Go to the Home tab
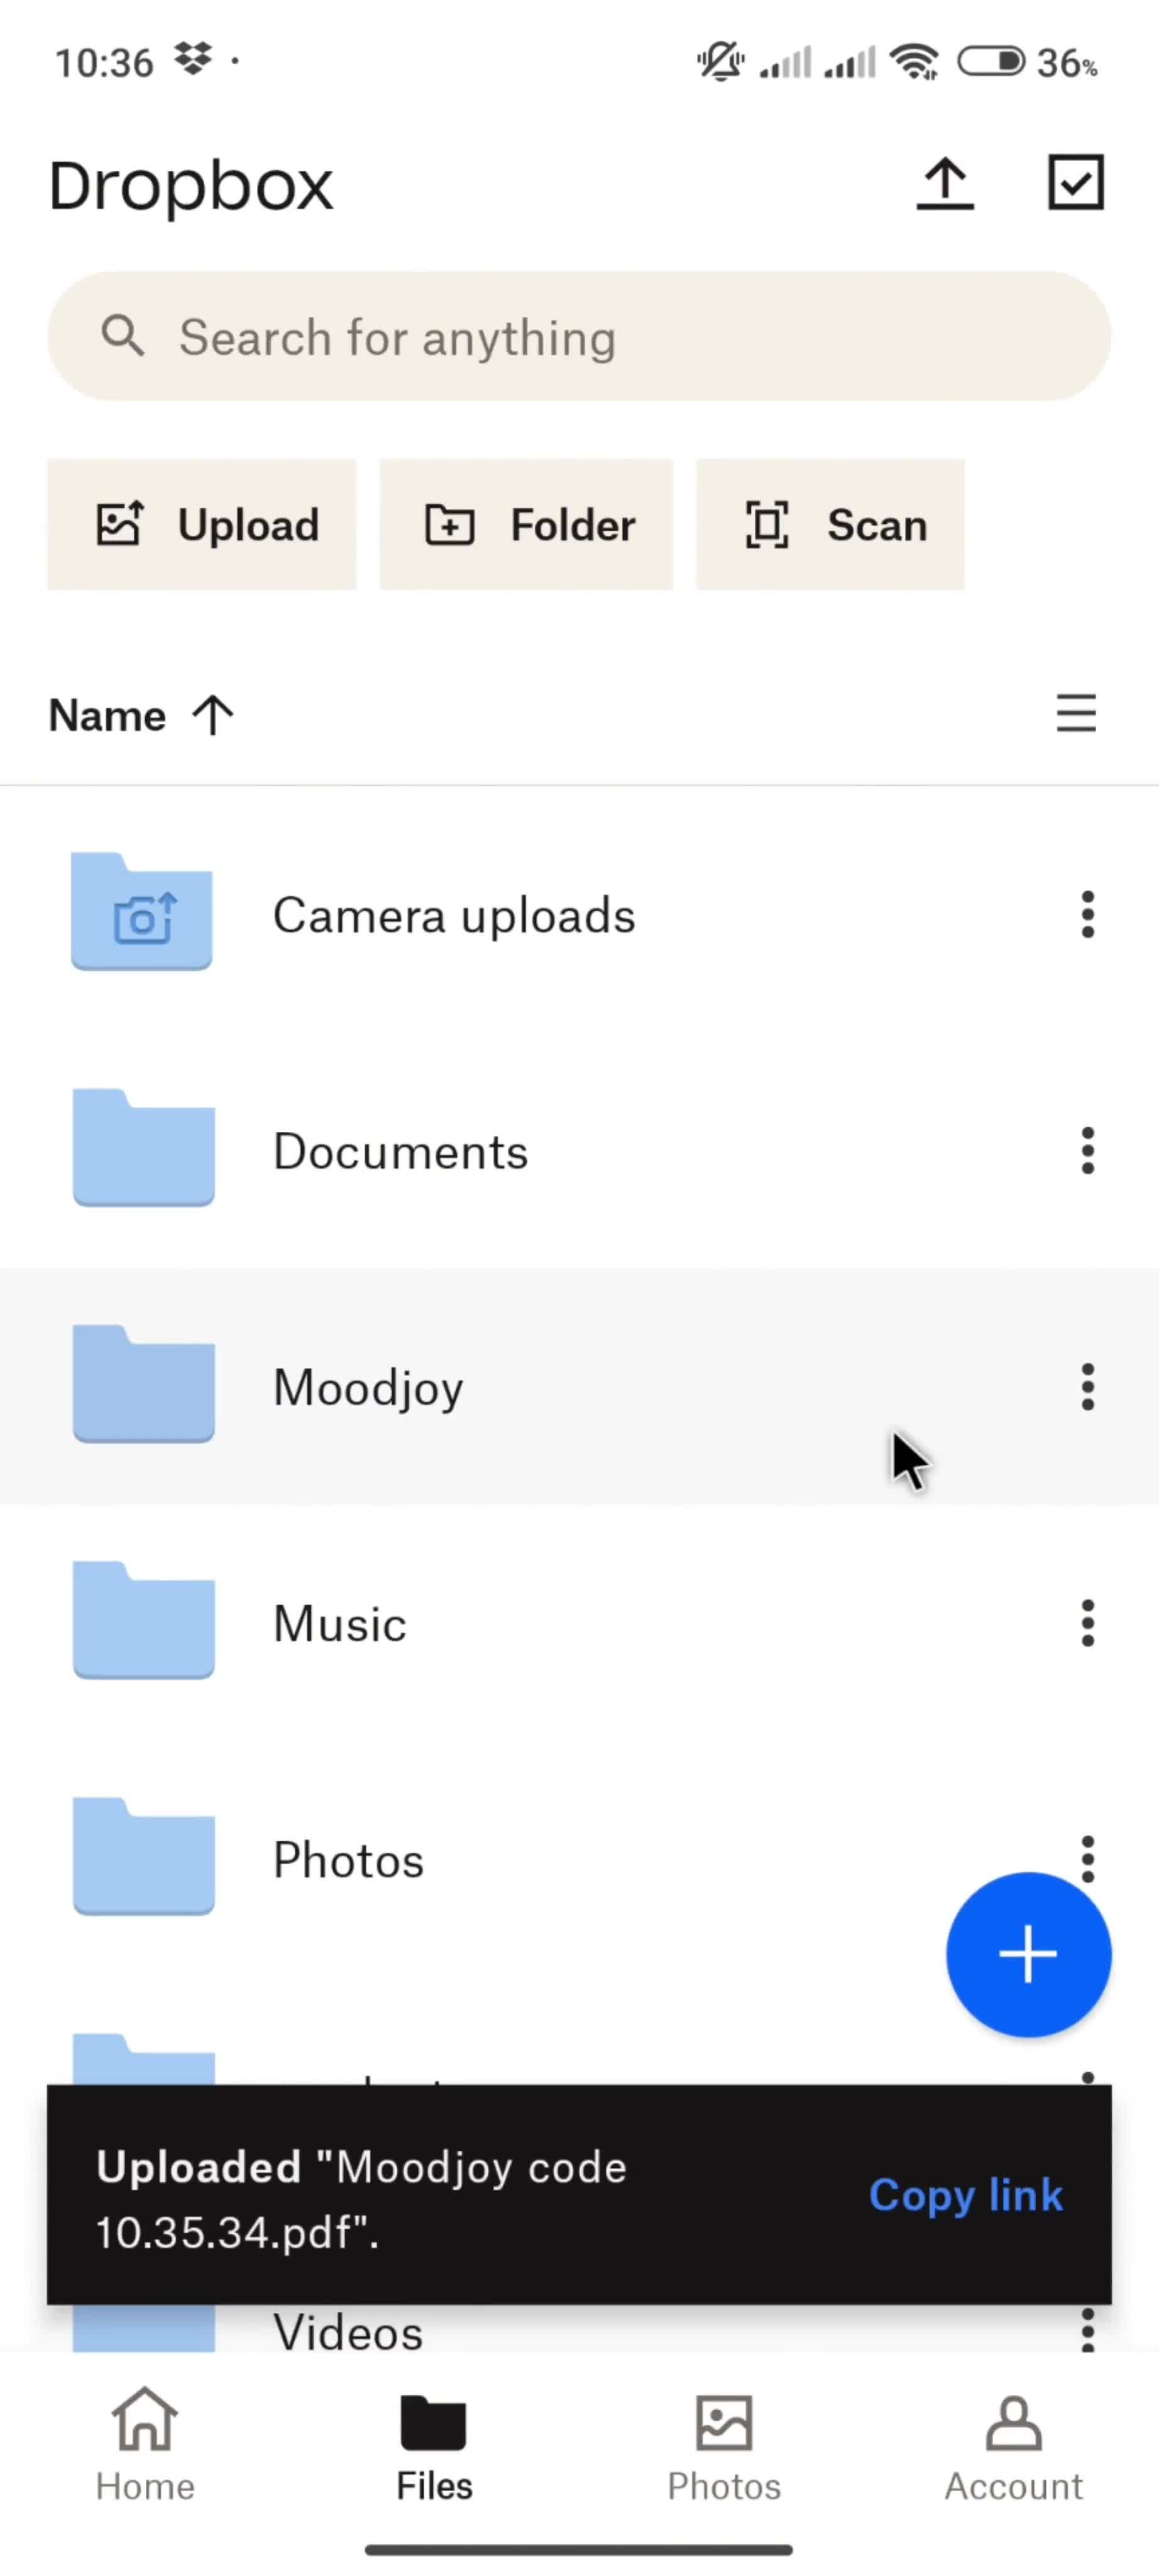This screenshot has width=1159, height=2576. (145, 2444)
